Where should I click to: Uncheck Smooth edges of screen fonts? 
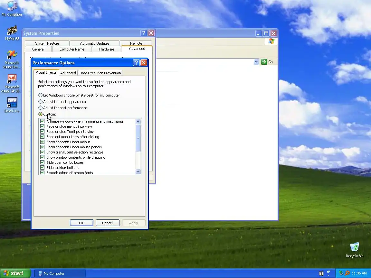43,173
